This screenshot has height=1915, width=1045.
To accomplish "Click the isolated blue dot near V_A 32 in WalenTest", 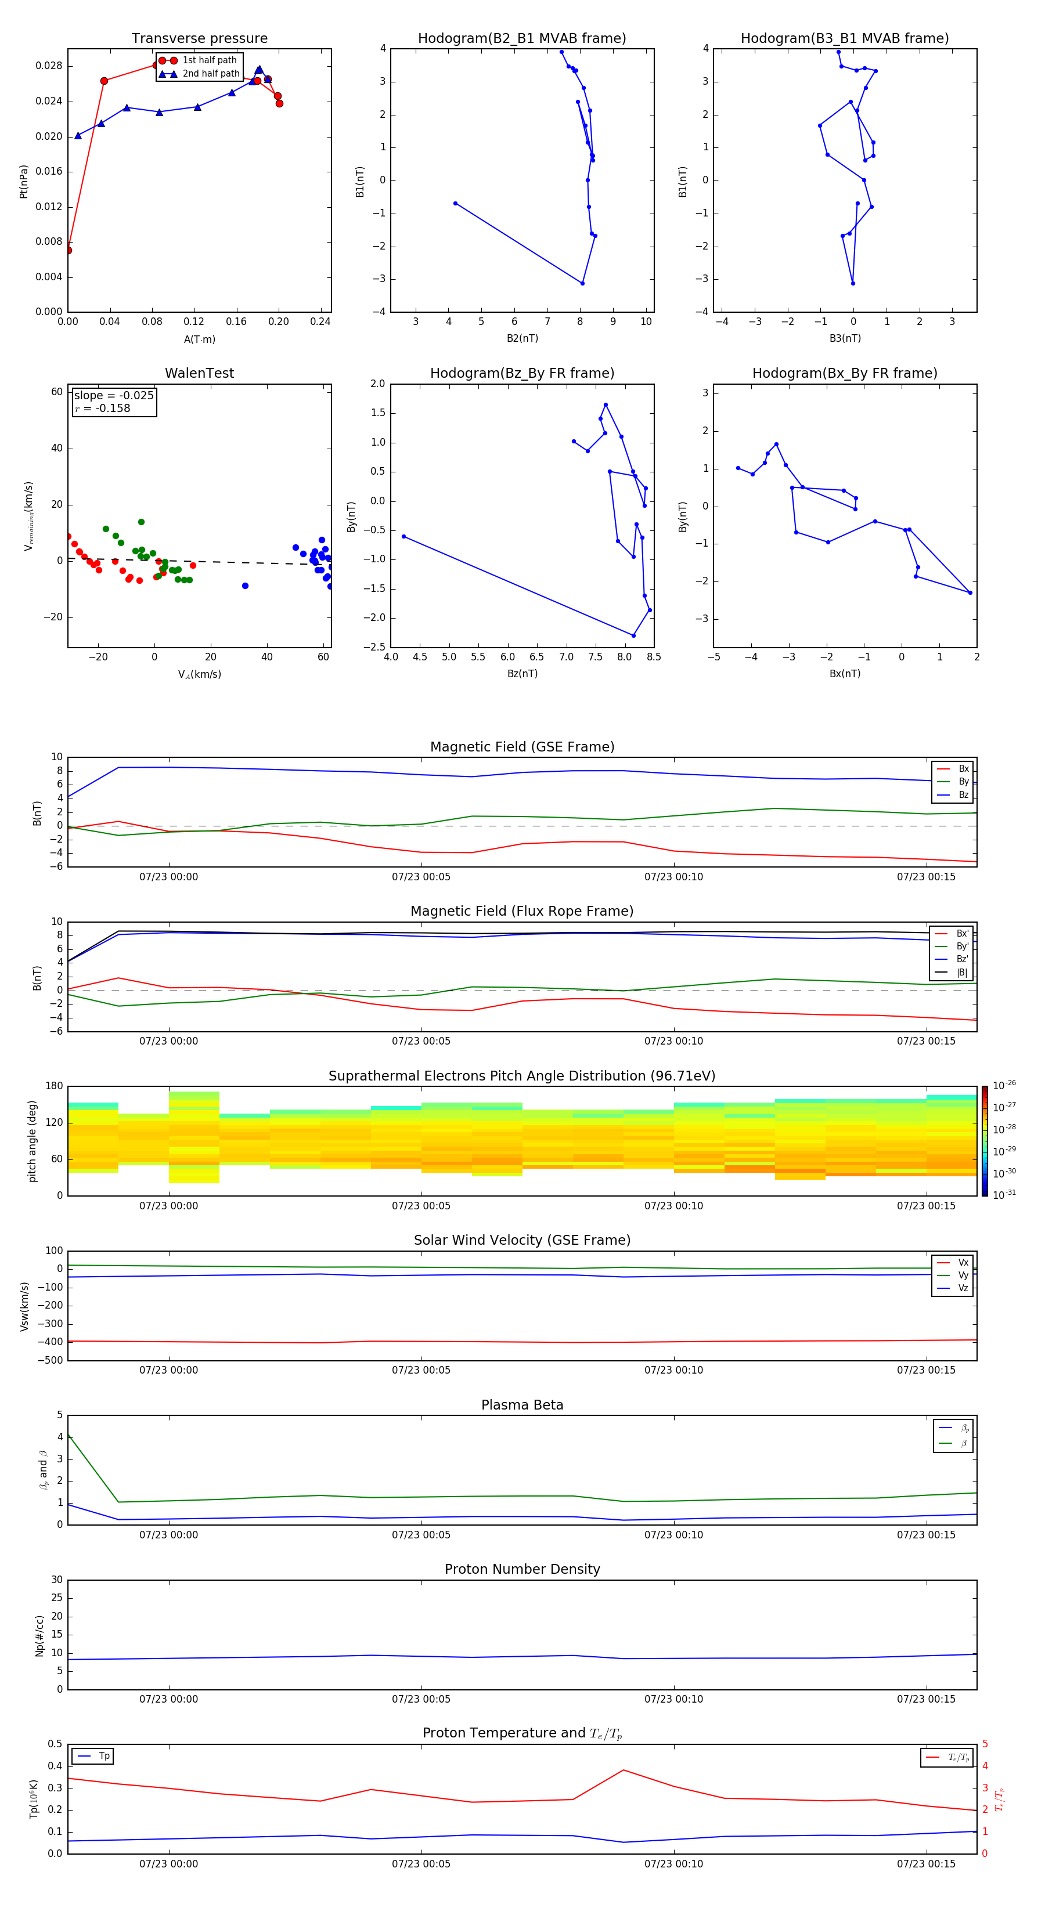I will tap(246, 586).
